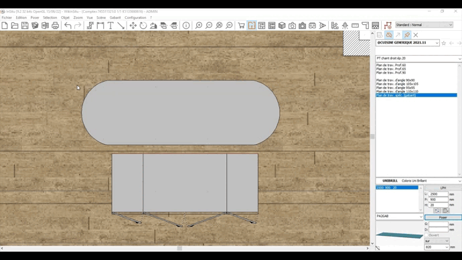Viewport: 462px width, 260px height.
Task: Activate the four-arrow move tool
Action: tap(133, 25)
